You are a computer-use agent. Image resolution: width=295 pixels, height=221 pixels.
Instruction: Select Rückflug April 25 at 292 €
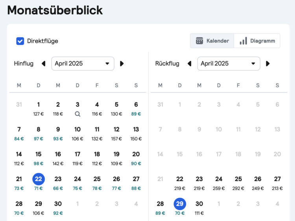tap(238, 183)
